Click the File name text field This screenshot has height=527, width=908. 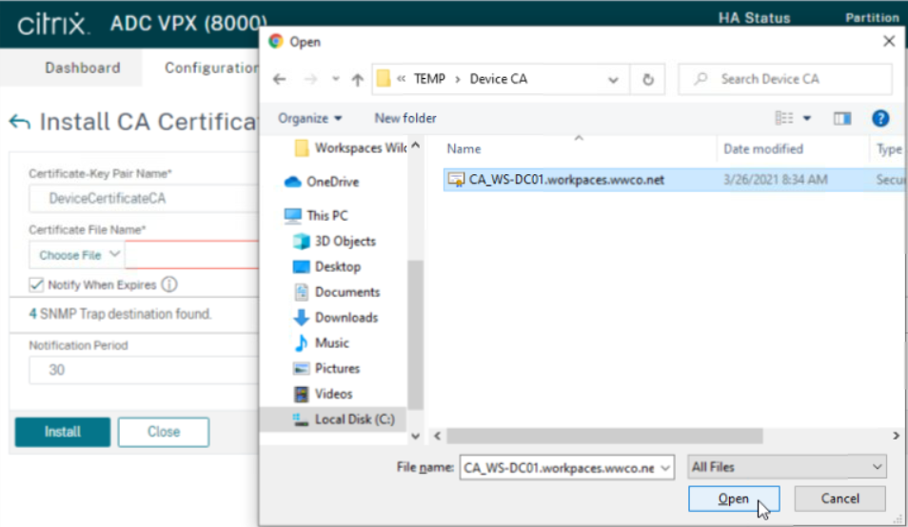560,467
